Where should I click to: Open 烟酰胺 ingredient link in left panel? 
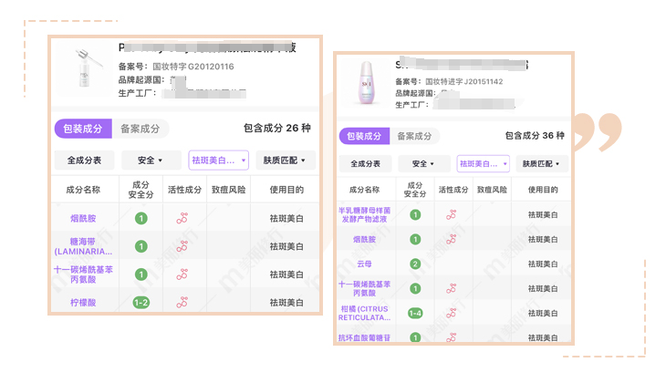coord(83,219)
